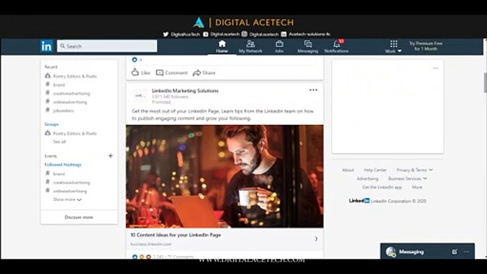
Task: Click the Recent heading in sidebar
Action: pos(51,67)
